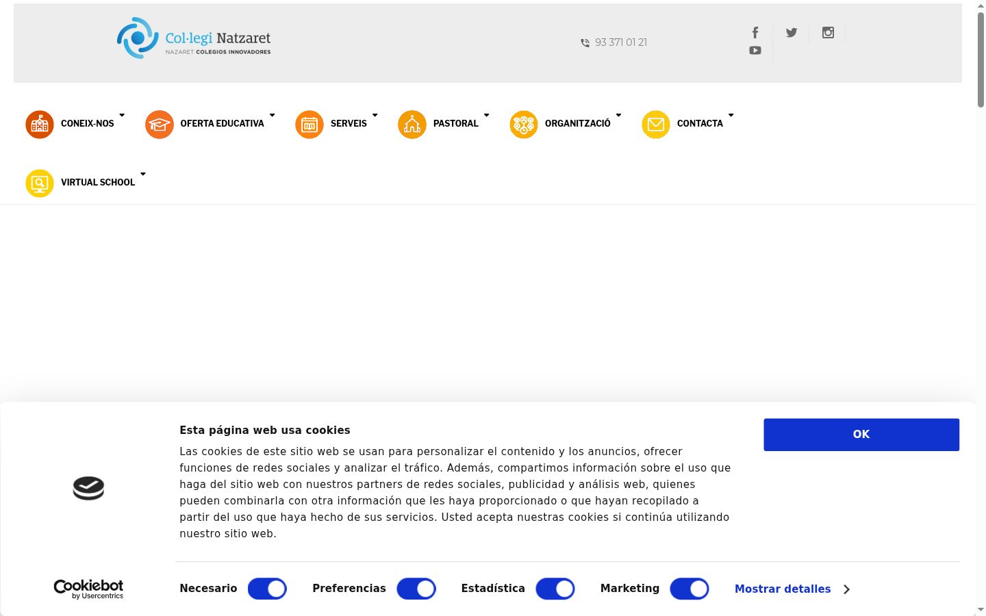This screenshot has width=986, height=616.
Task: Expand the Oferta Educativa dropdown arrow
Action: [x=272, y=115]
